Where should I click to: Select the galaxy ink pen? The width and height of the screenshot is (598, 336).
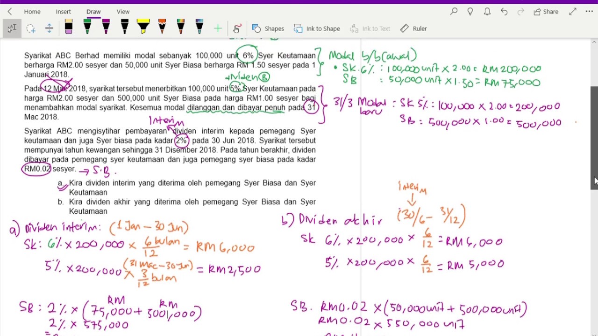[x=199, y=28]
